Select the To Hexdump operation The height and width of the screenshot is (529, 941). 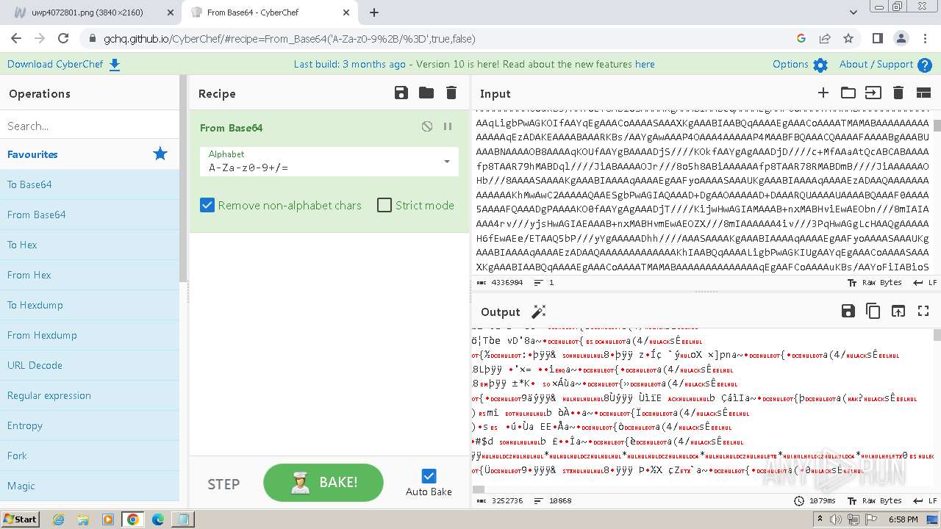pyautogui.click(x=90, y=305)
